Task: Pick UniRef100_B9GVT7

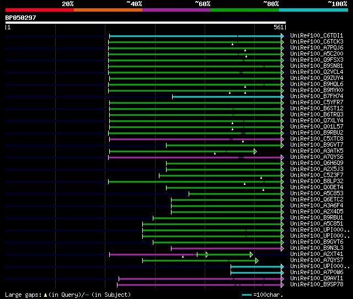Action: pos(317,145)
